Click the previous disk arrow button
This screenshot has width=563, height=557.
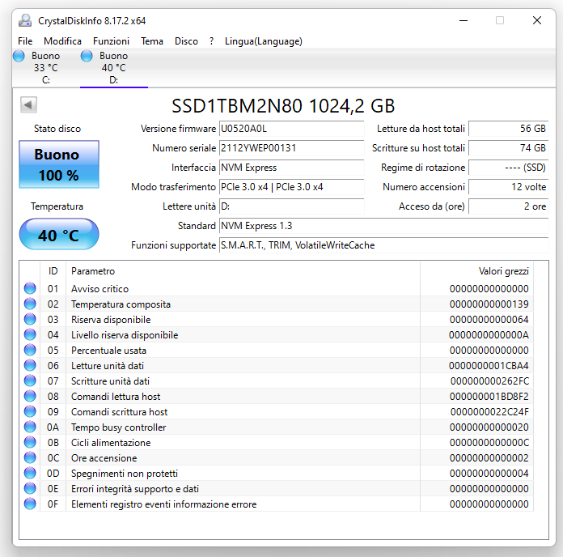(x=29, y=105)
